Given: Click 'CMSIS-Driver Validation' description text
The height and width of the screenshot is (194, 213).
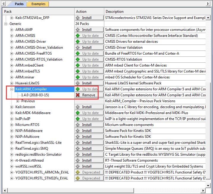Looking at the screenshot, I should (x=124, y=48).
